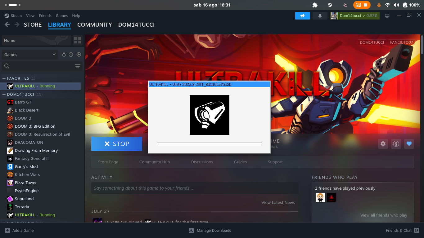The height and width of the screenshot is (238, 424).
Task: Click the ULTRAKILL Unity splash window title bar
Action: (210, 84)
